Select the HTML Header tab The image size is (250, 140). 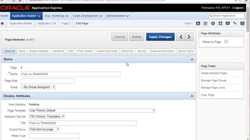click(x=85, y=51)
